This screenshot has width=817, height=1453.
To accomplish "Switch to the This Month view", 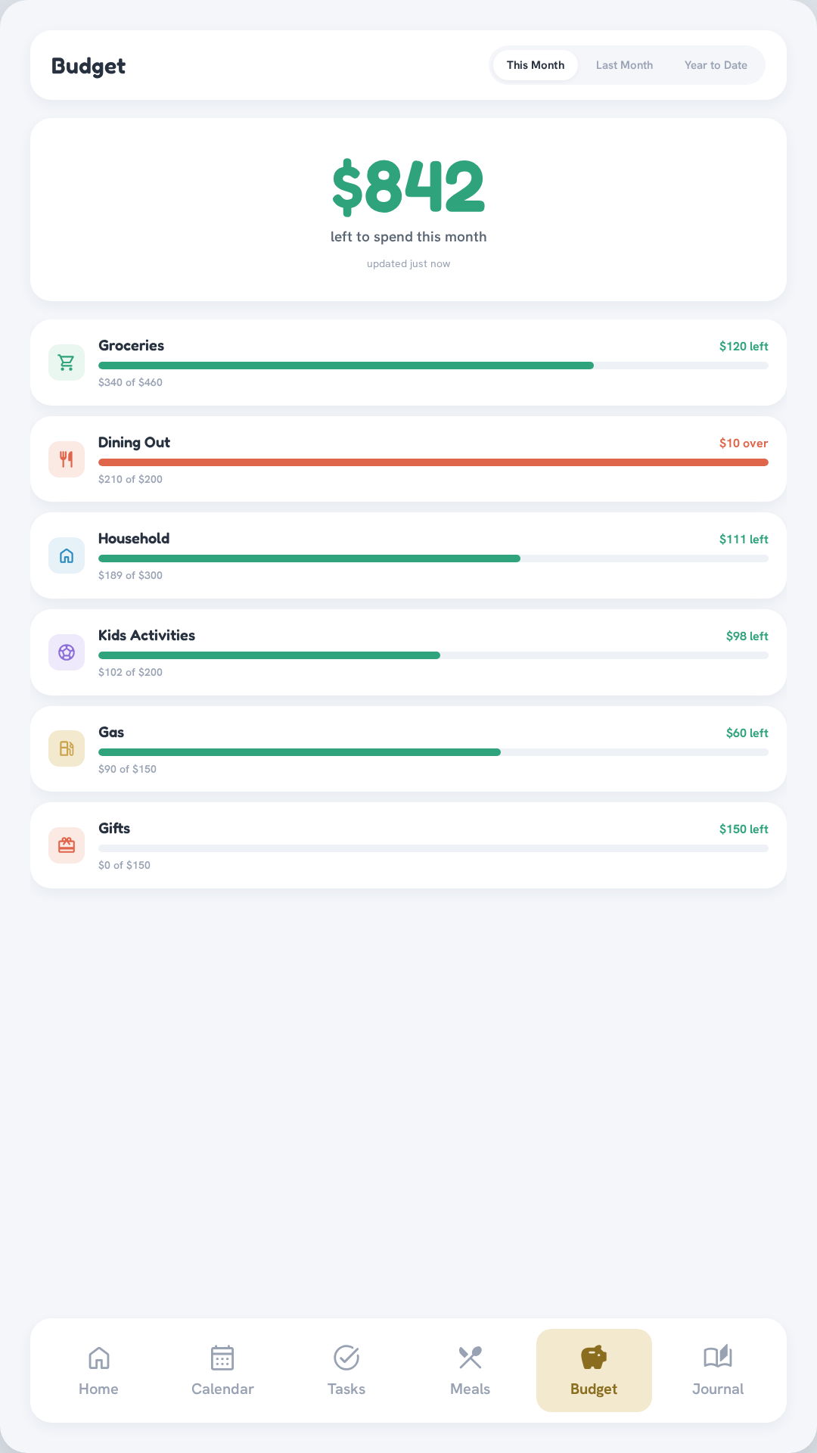I will 536,65.
